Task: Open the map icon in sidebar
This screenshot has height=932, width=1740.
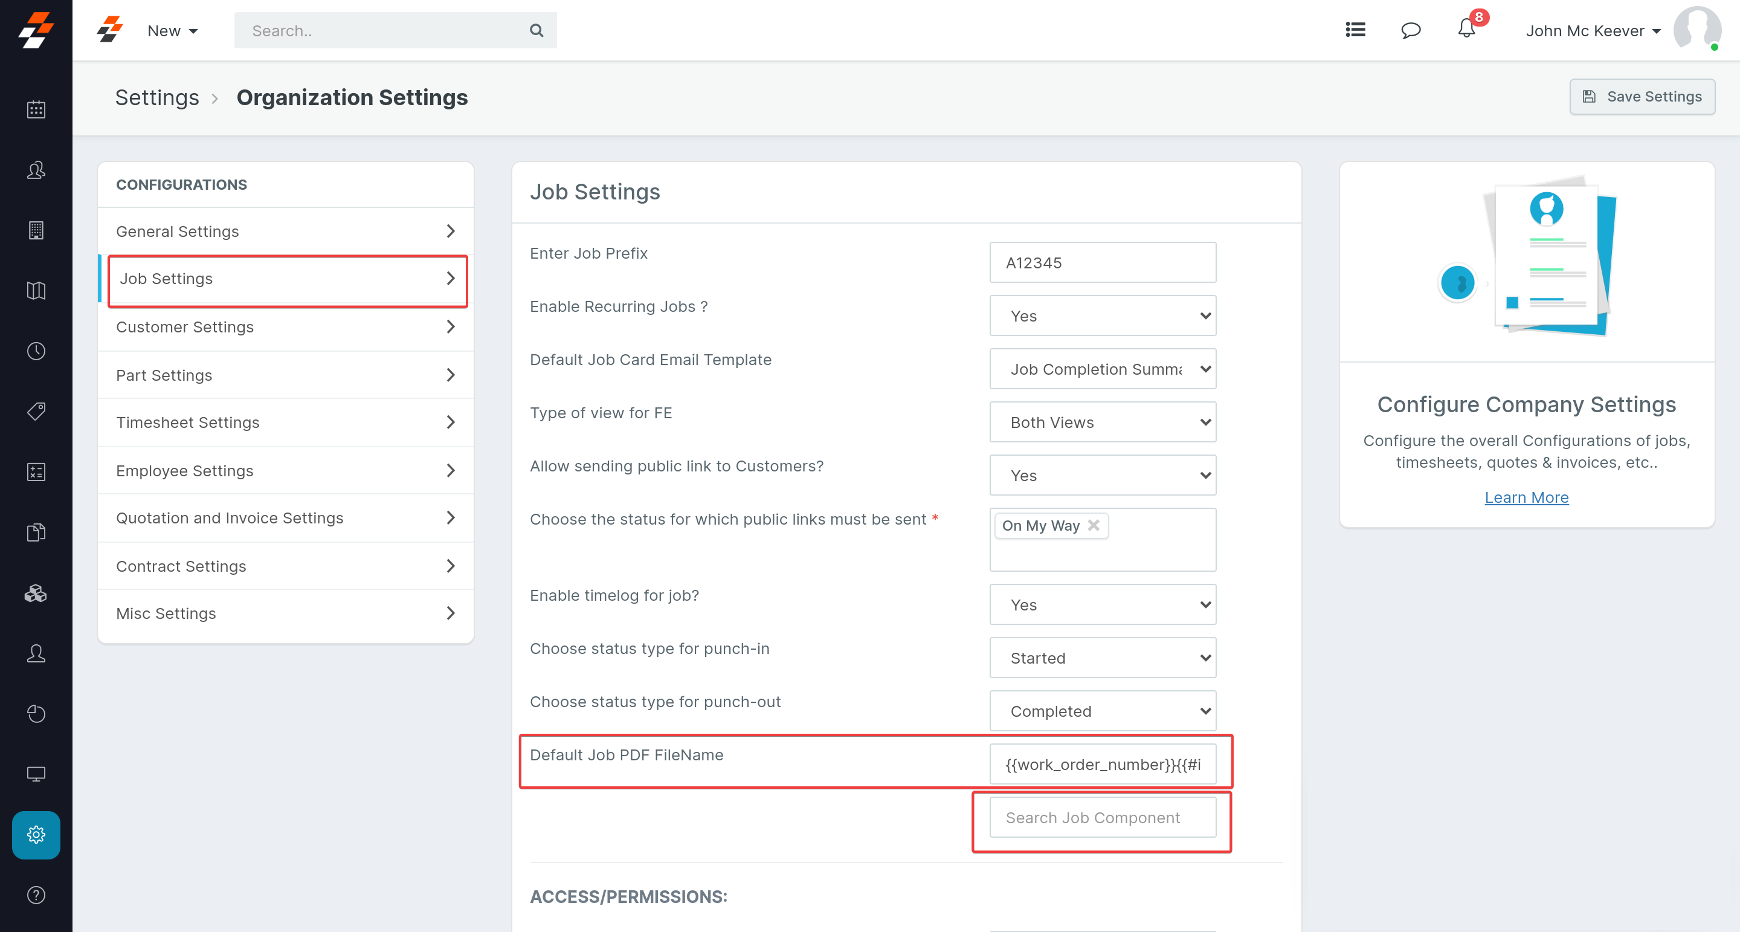Action: click(36, 291)
